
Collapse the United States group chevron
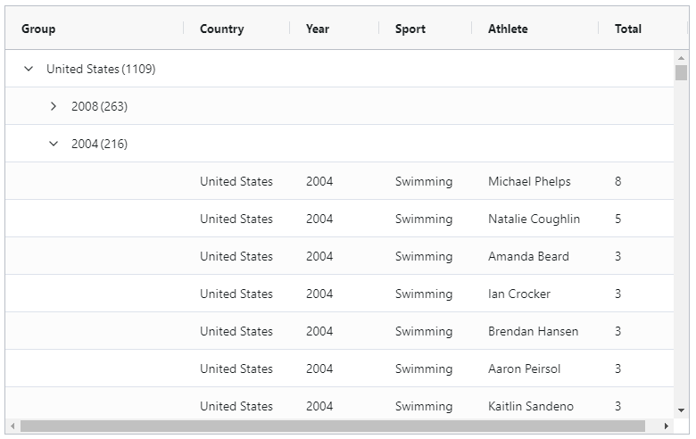29,69
